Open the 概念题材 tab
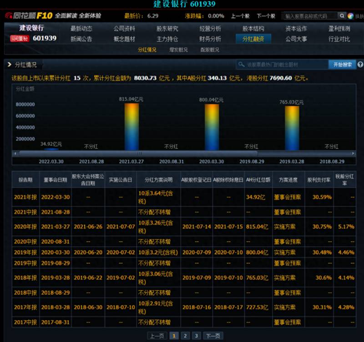 pyautogui.click(x=124, y=39)
